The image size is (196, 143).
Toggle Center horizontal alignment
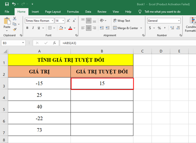[x=89, y=28]
